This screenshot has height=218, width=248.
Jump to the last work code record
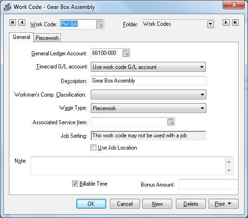pos(235,23)
